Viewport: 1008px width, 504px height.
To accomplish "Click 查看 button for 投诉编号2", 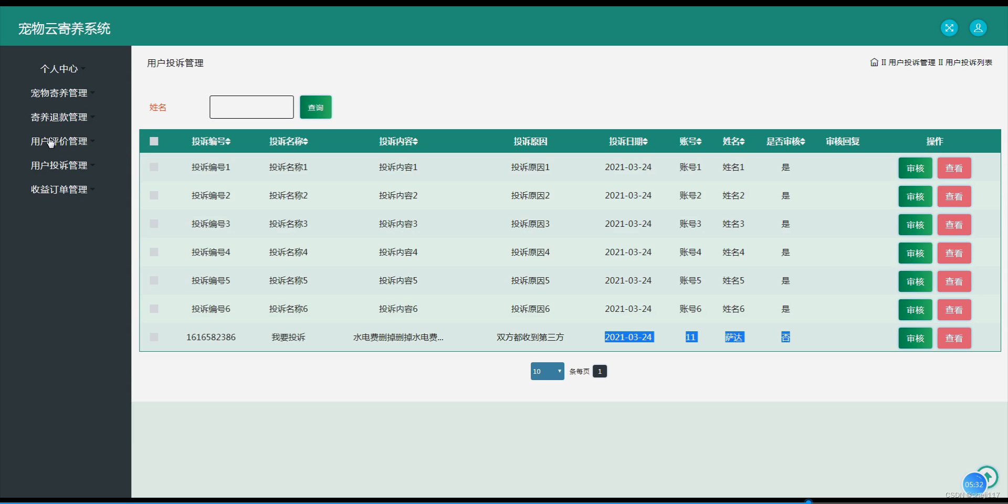I will click(954, 196).
